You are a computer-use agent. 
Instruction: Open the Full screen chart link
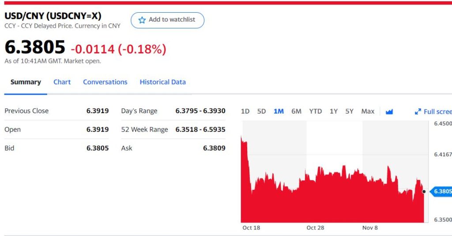click(437, 112)
